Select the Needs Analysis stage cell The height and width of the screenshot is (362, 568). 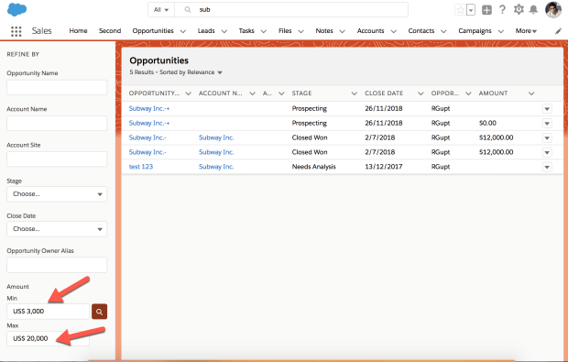point(313,167)
